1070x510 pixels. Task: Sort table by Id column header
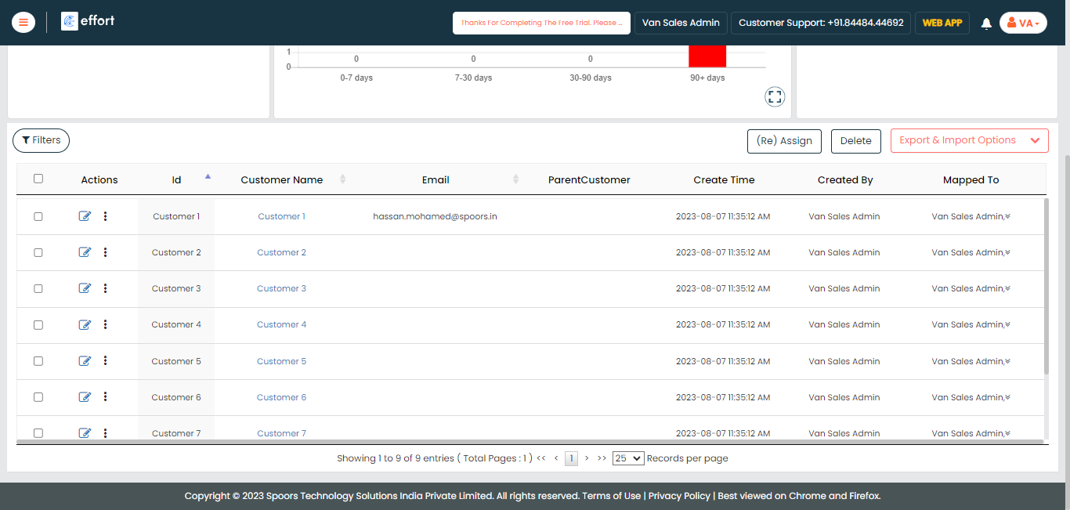pyautogui.click(x=177, y=179)
